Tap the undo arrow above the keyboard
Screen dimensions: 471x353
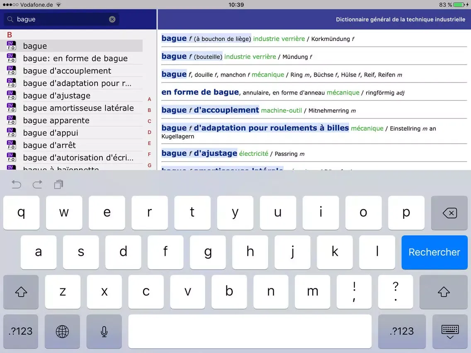(x=16, y=184)
